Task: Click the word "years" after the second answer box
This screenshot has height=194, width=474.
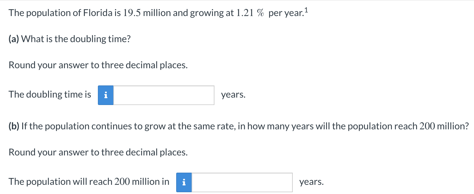Action: (311, 182)
